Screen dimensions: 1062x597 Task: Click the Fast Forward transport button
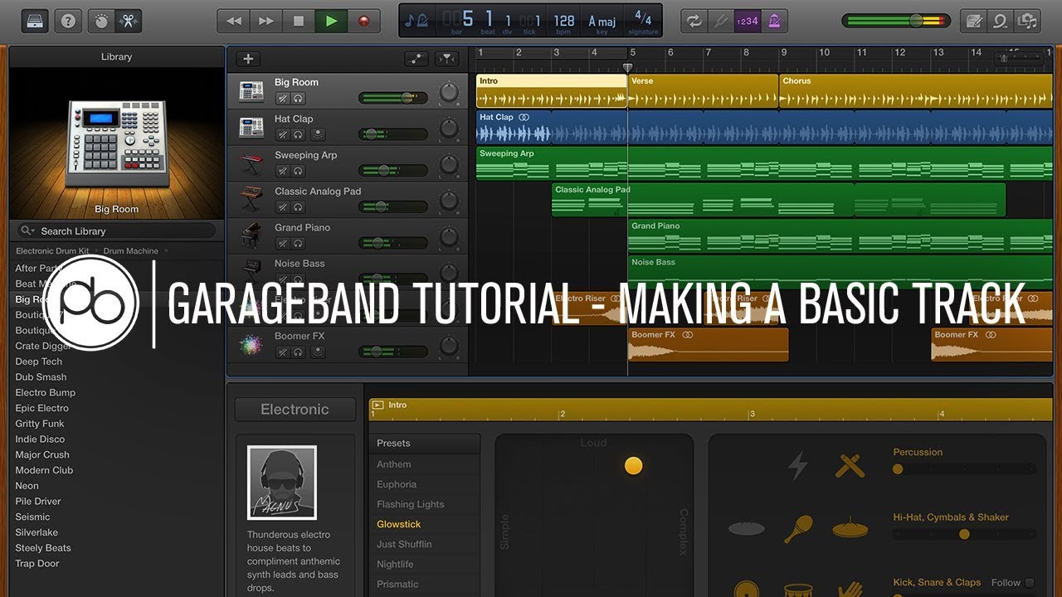(x=266, y=21)
